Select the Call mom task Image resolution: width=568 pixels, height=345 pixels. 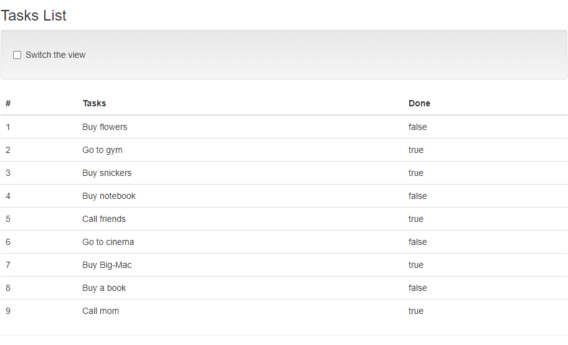coord(100,311)
